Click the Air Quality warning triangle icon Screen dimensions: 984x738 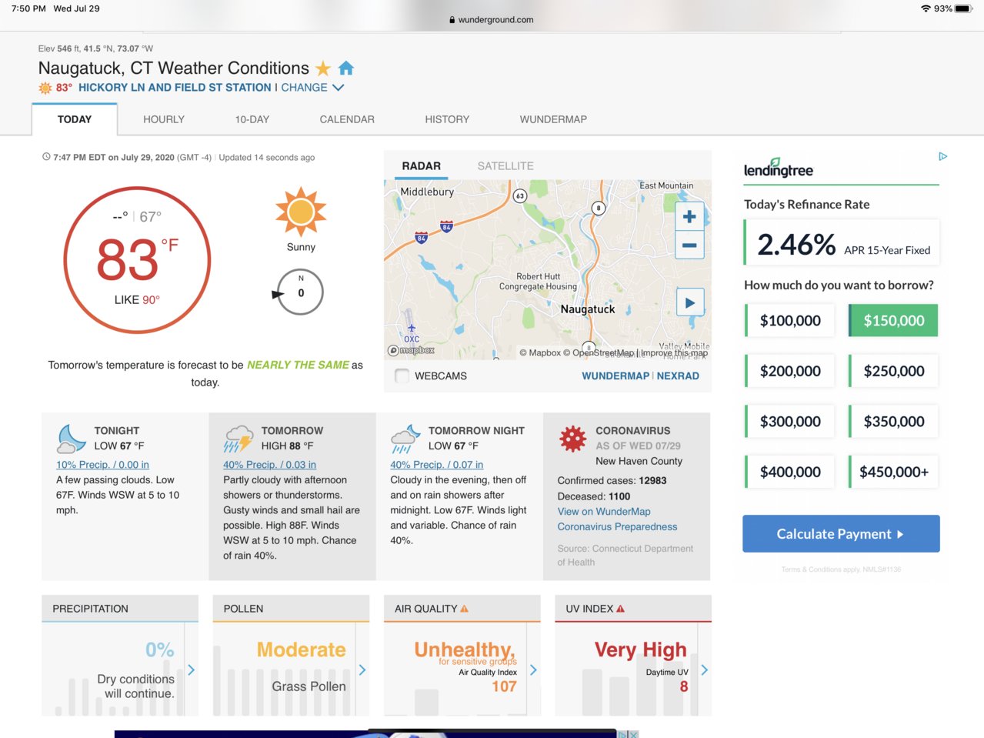[x=464, y=609]
